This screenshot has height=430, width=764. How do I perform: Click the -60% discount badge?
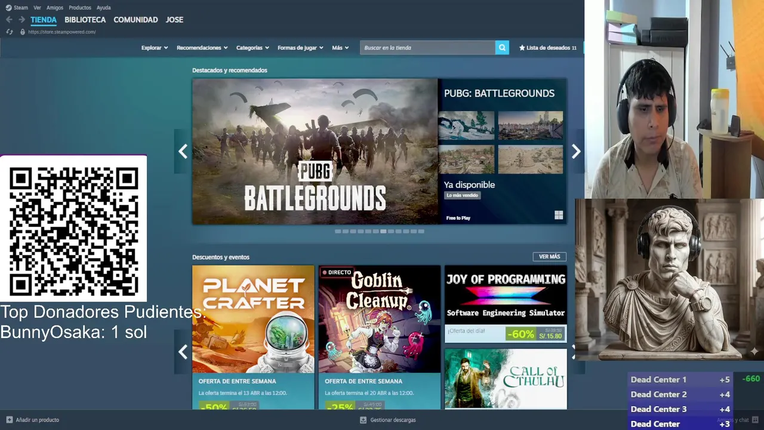(x=520, y=334)
